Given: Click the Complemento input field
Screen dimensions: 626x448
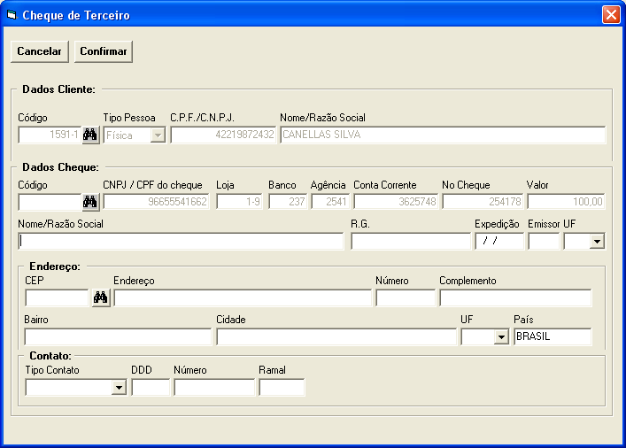Looking at the screenshot, I should pos(515,297).
